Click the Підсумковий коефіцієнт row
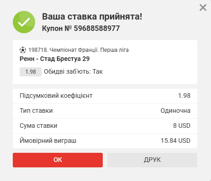Screen dimensions: 211x181 coord(105,96)
